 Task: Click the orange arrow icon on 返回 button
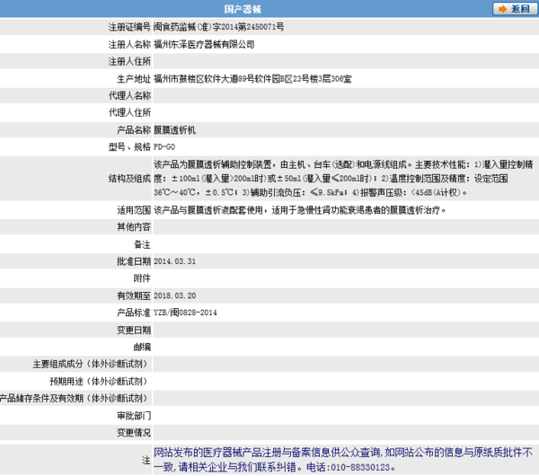point(502,9)
